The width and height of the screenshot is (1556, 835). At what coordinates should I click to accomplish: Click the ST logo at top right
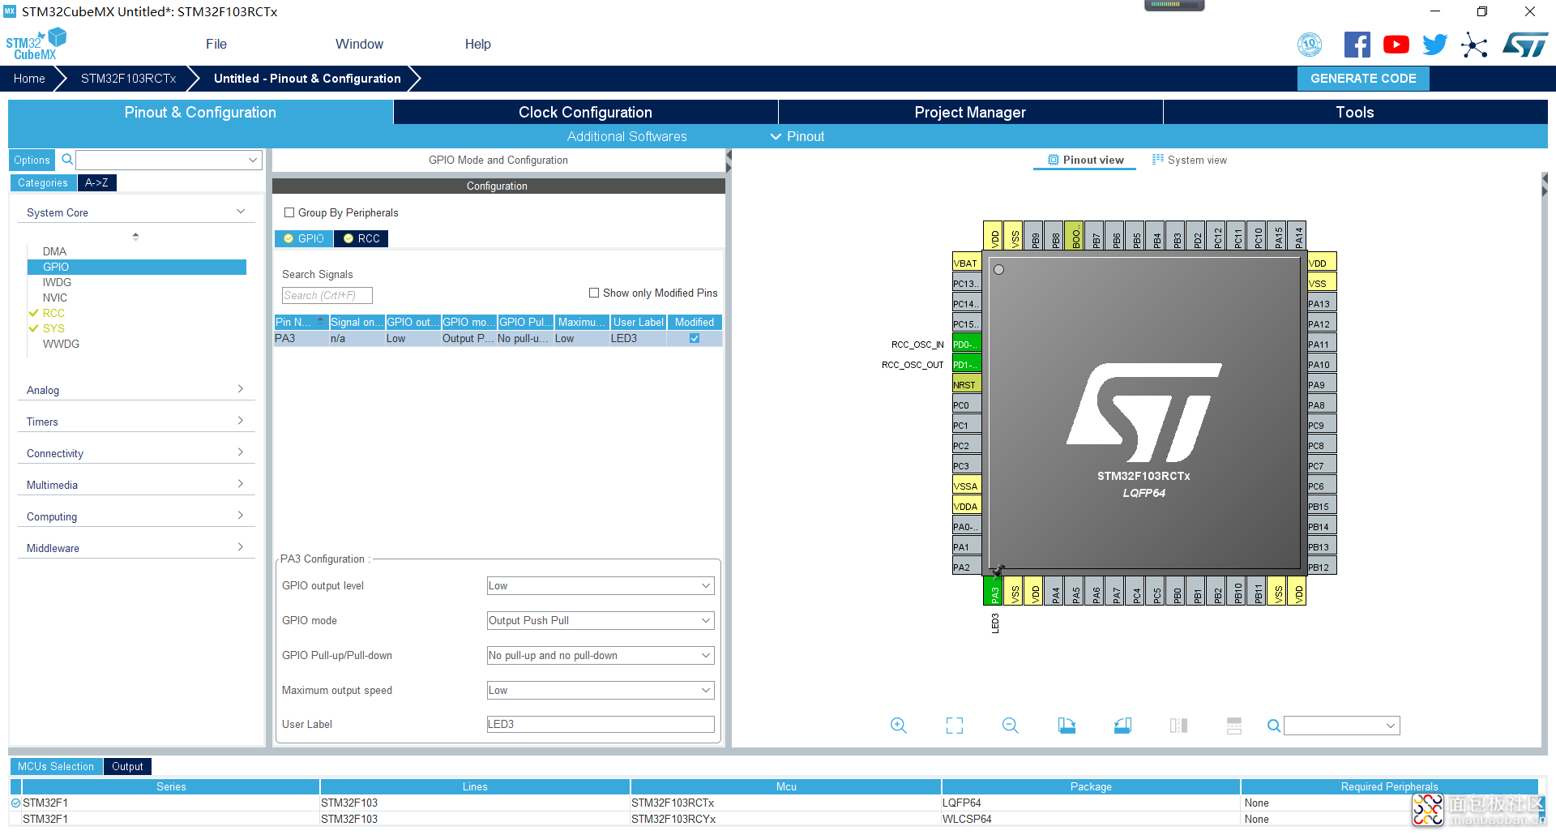(x=1525, y=45)
